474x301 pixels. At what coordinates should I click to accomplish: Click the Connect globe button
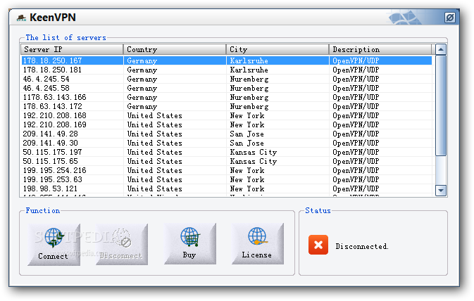(54, 245)
